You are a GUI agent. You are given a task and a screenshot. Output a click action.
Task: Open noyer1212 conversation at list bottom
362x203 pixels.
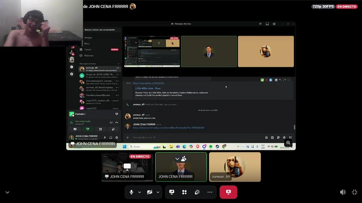(x=99, y=108)
